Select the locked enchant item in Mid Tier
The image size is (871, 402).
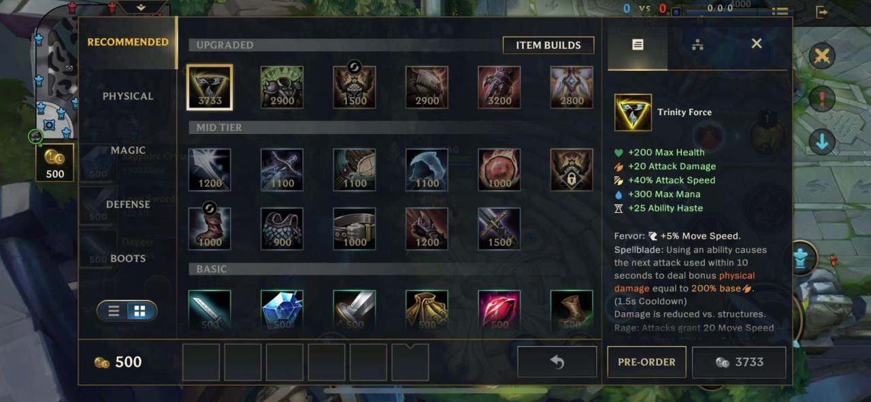572,170
